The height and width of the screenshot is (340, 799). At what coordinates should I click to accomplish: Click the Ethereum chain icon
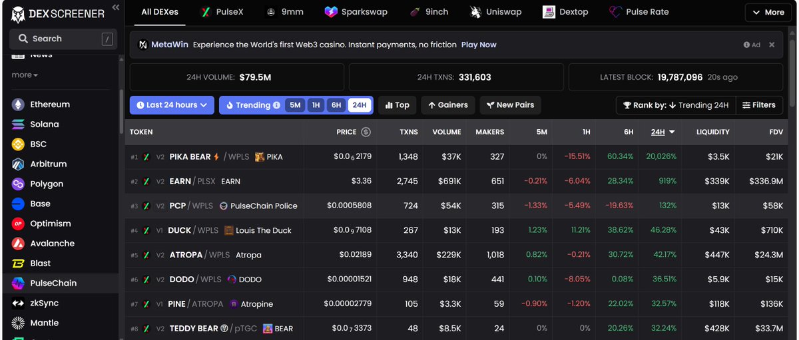[18, 104]
